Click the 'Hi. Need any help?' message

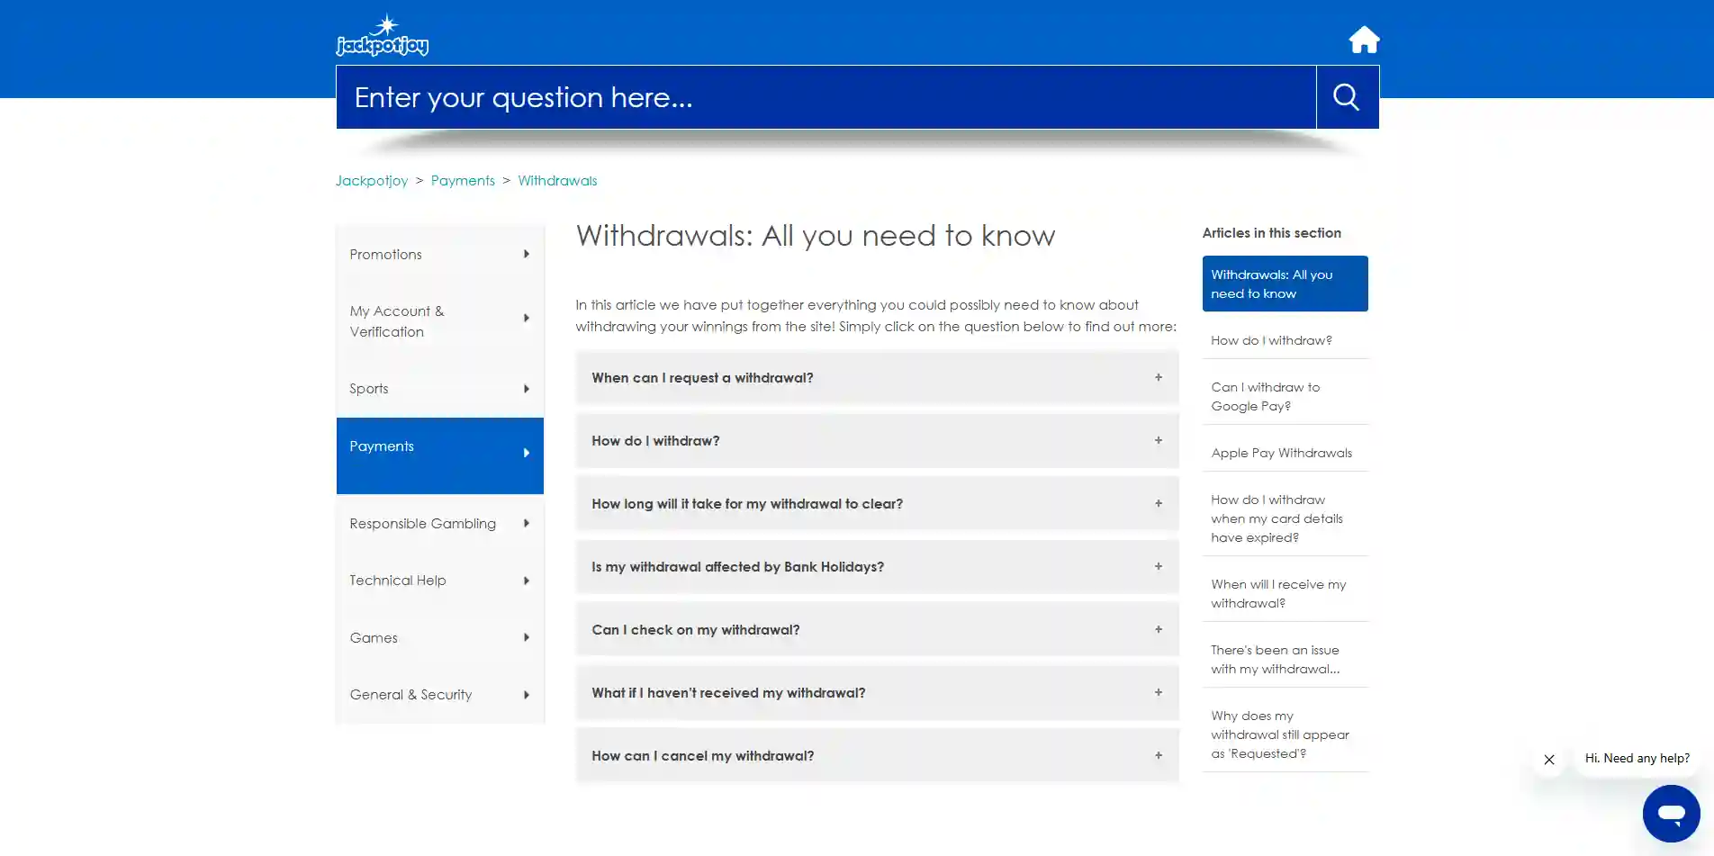[x=1637, y=759]
